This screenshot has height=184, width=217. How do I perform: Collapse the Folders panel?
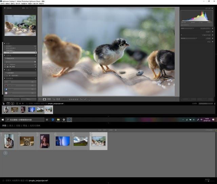click(x=5, y=55)
